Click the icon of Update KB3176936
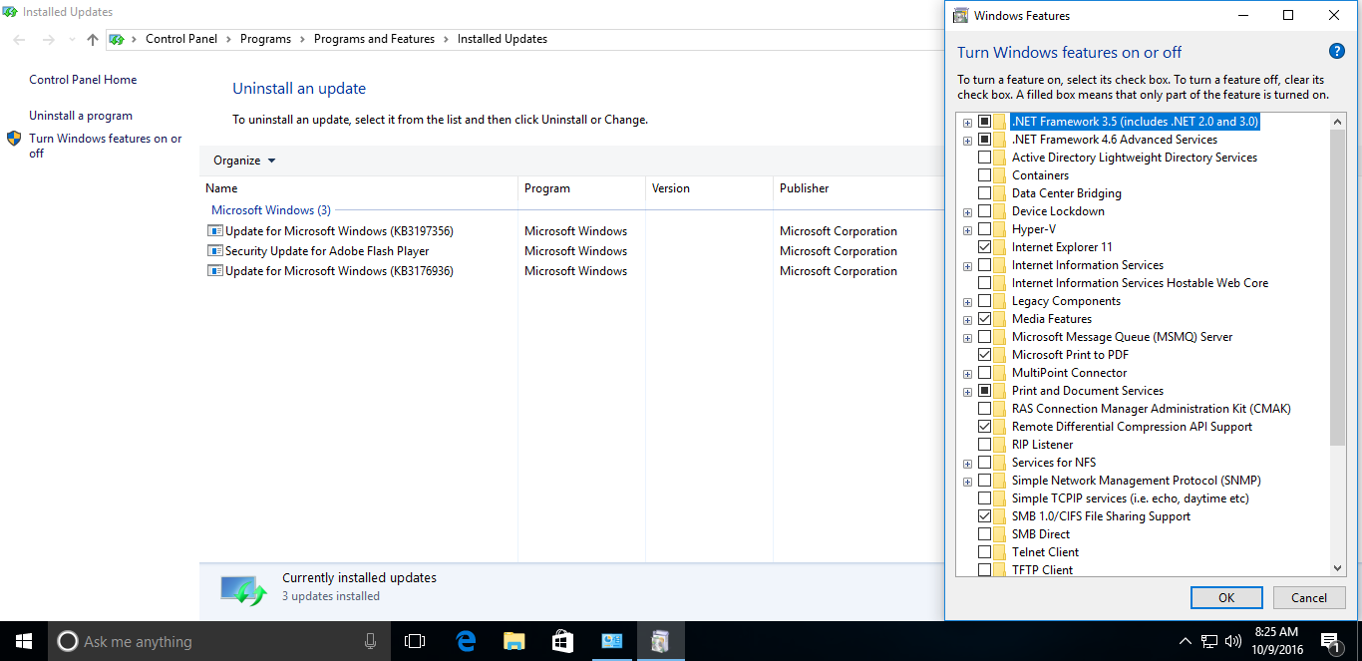This screenshot has width=1362, height=661. click(x=214, y=270)
